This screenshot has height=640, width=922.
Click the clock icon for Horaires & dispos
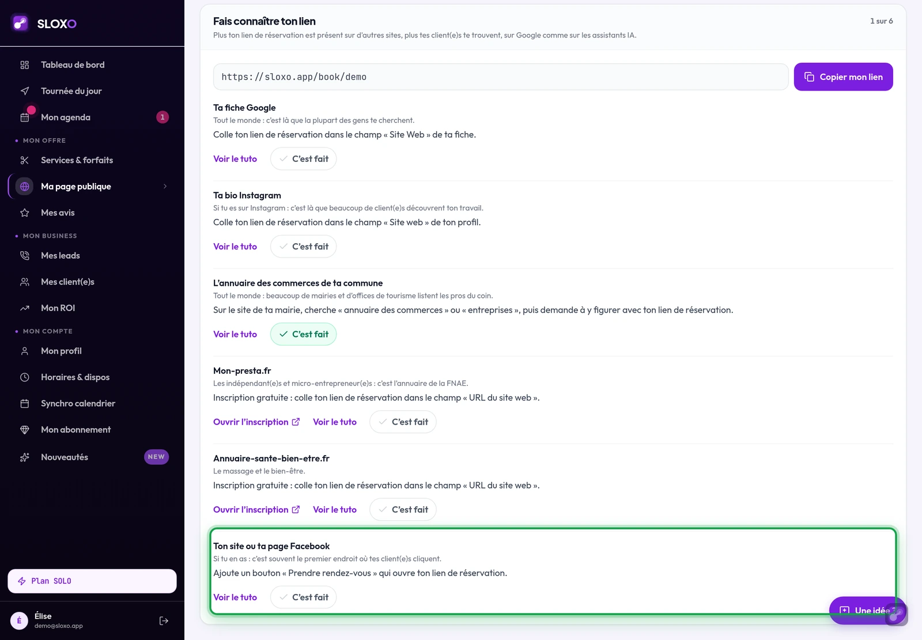pos(25,377)
